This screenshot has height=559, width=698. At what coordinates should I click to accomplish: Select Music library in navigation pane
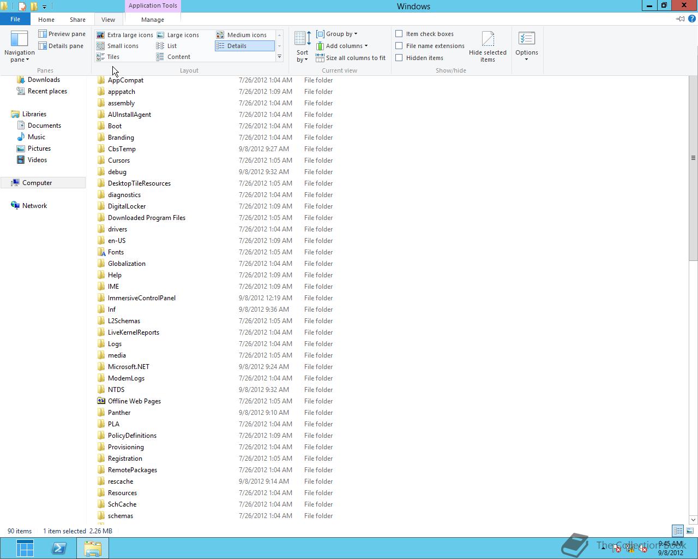coord(31,137)
